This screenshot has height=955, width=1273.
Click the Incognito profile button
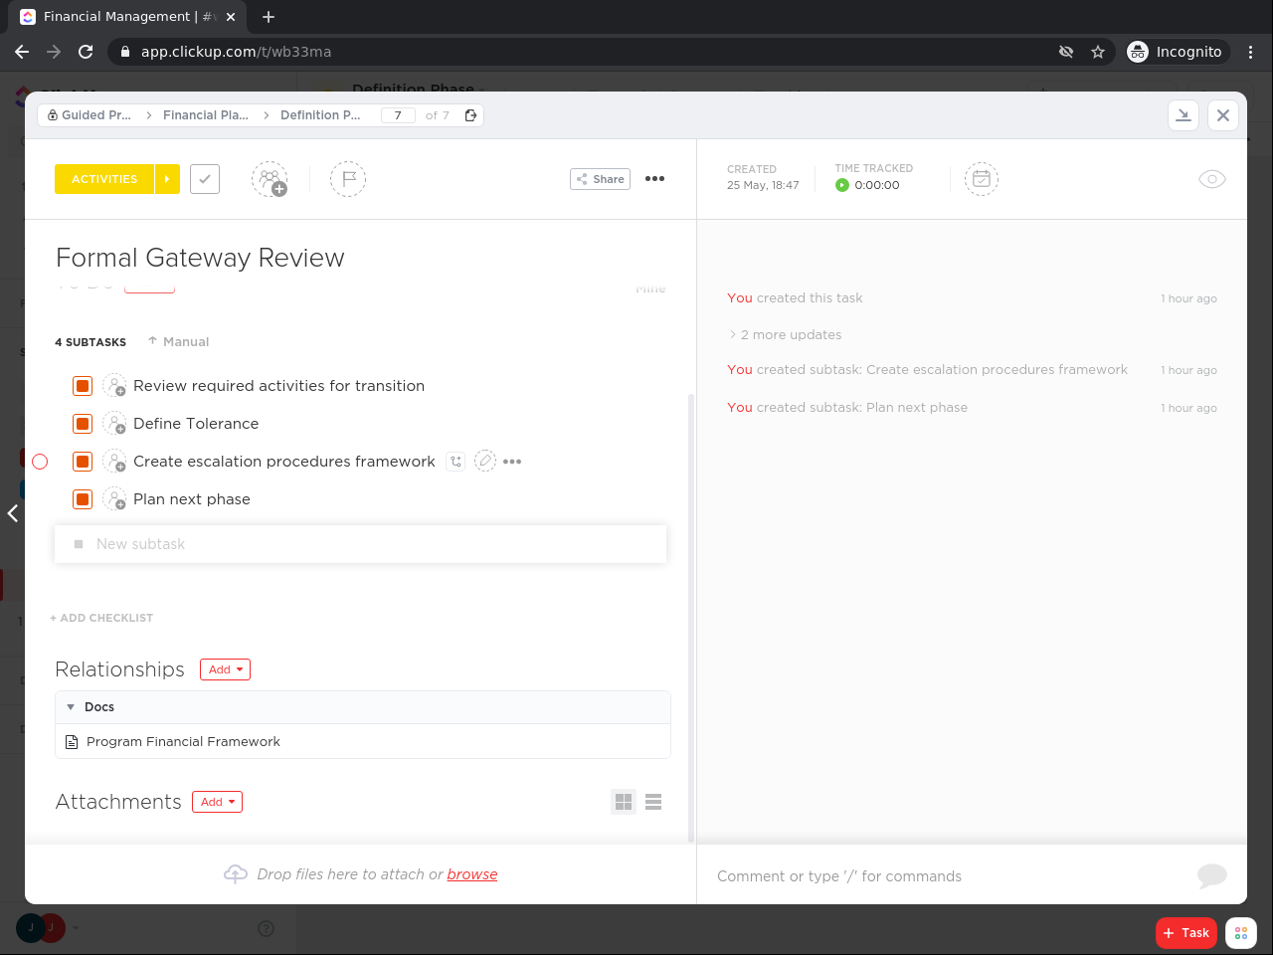1178,52
